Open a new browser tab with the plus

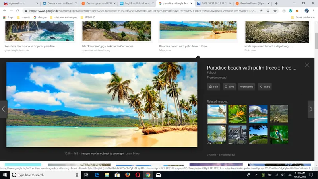pos(276,4)
